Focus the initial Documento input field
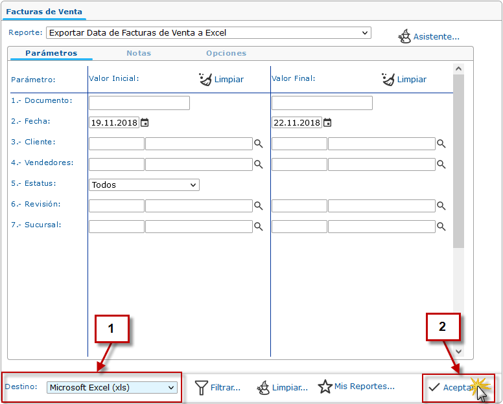This screenshot has width=503, height=404. [139, 103]
